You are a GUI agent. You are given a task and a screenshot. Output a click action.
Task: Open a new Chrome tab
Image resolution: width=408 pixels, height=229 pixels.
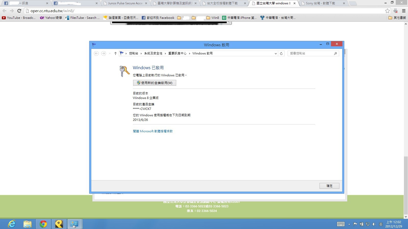tap(353, 3)
